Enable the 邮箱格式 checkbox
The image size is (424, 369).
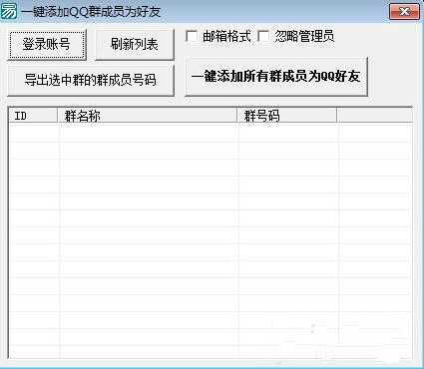tap(192, 36)
